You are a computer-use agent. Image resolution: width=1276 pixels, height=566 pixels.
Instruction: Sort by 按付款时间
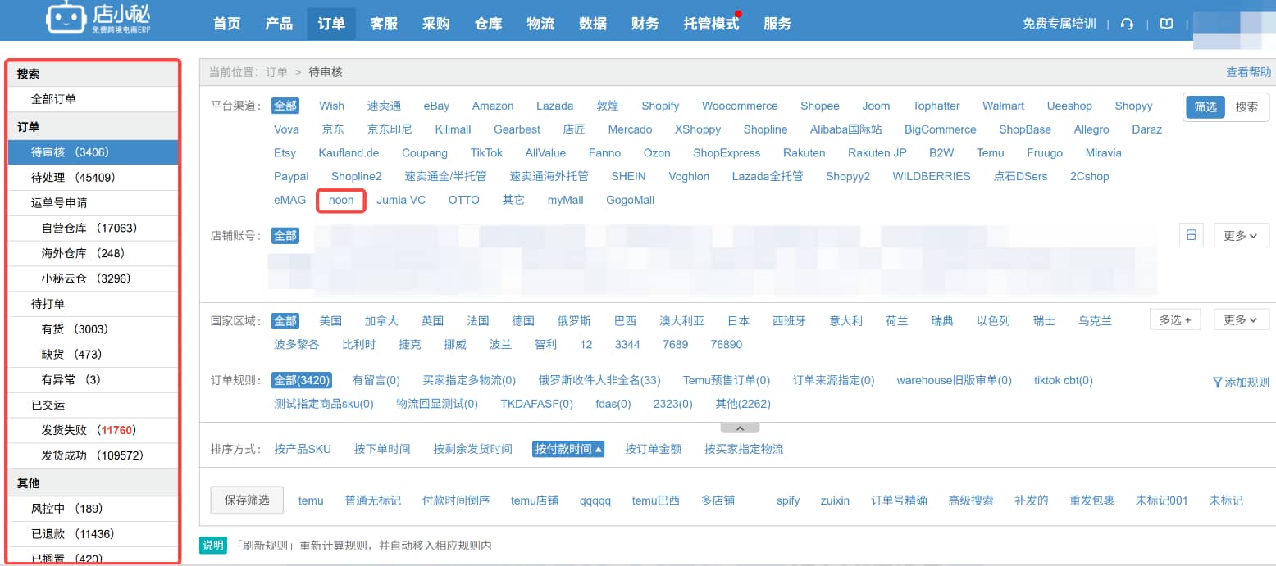click(568, 449)
